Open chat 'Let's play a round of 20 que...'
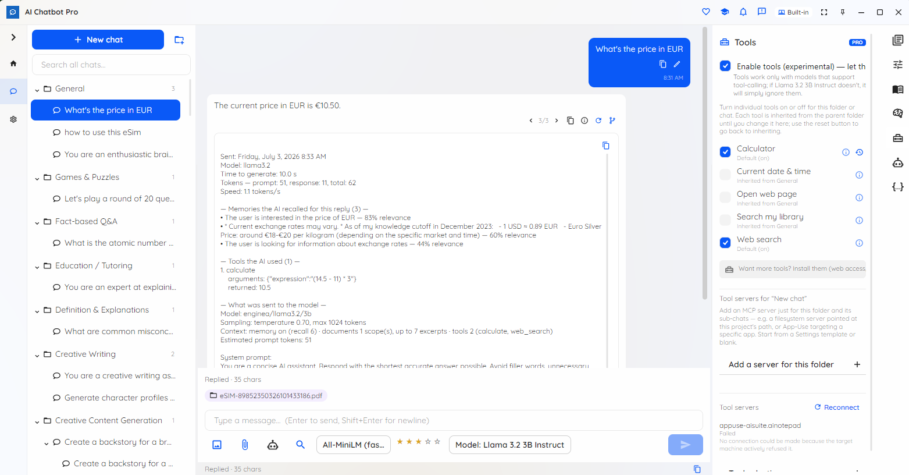This screenshot has height=475, width=909. 105,198
